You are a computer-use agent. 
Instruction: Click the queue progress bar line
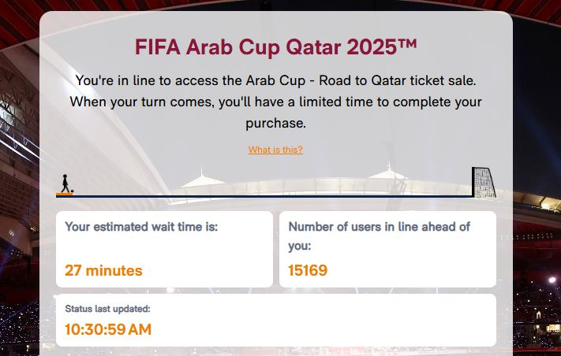268,195
